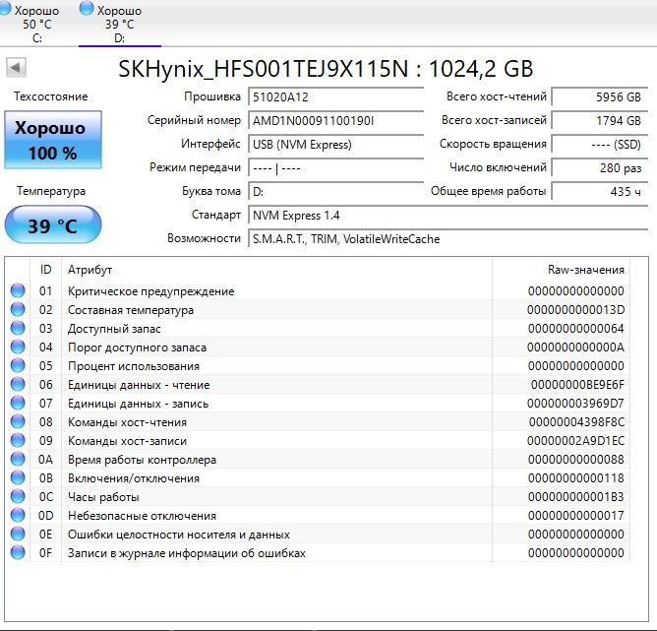Select the Включения/отключения attribute
This screenshot has height=631, width=657.
click(x=133, y=478)
